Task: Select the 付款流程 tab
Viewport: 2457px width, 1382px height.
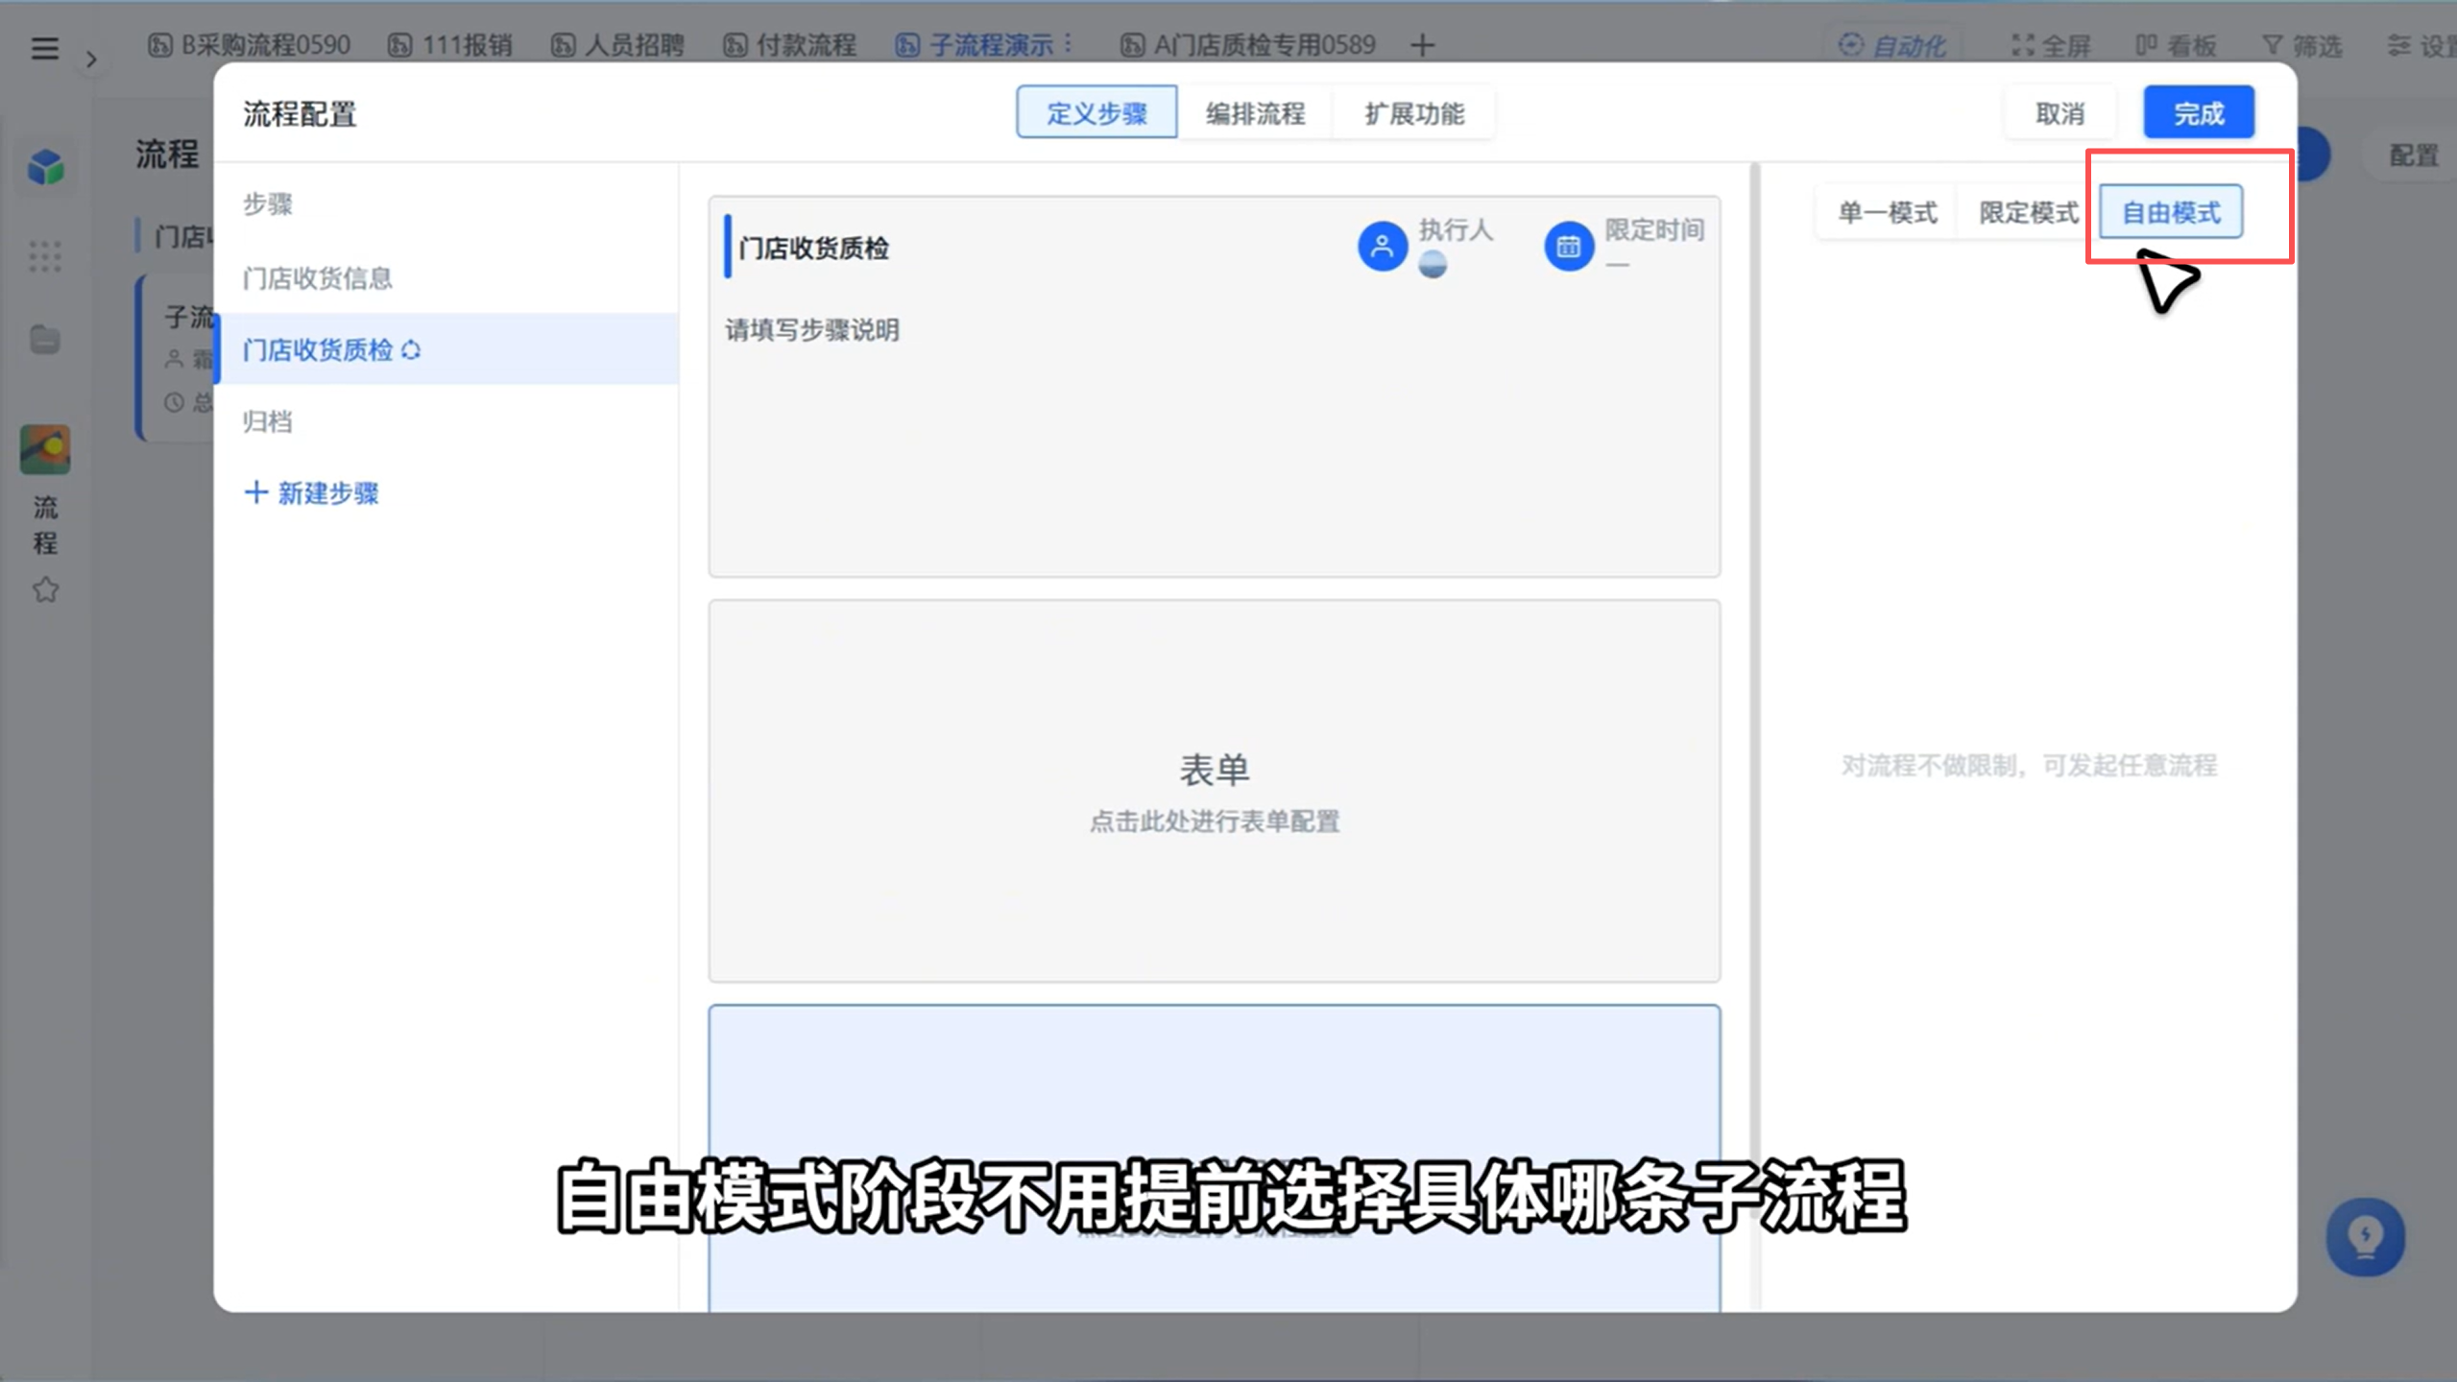Action: point(789,44)
